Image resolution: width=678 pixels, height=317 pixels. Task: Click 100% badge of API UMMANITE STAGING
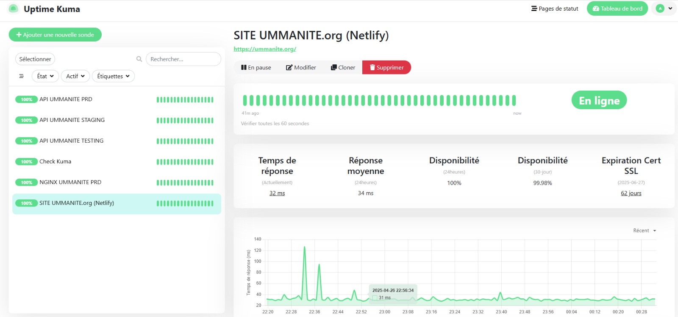(x=26, y=120)
